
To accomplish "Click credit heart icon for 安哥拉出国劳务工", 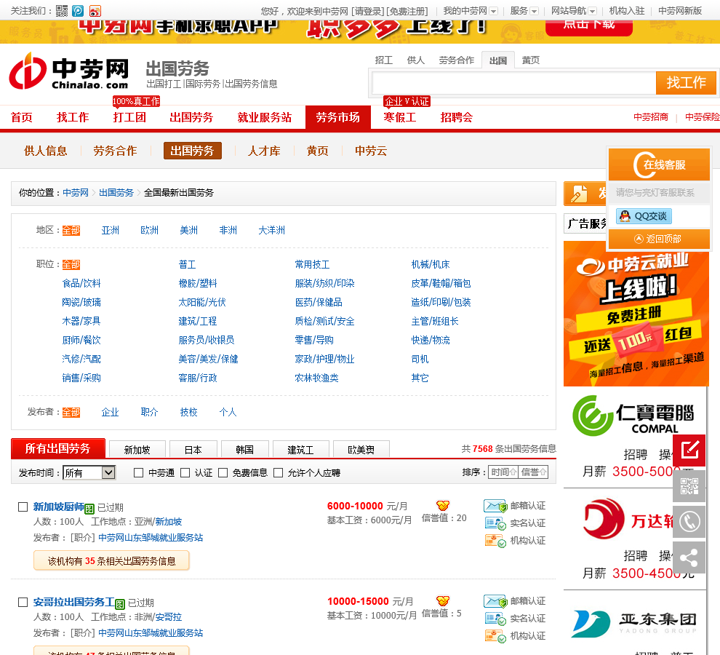I will (x=443, y=600).
